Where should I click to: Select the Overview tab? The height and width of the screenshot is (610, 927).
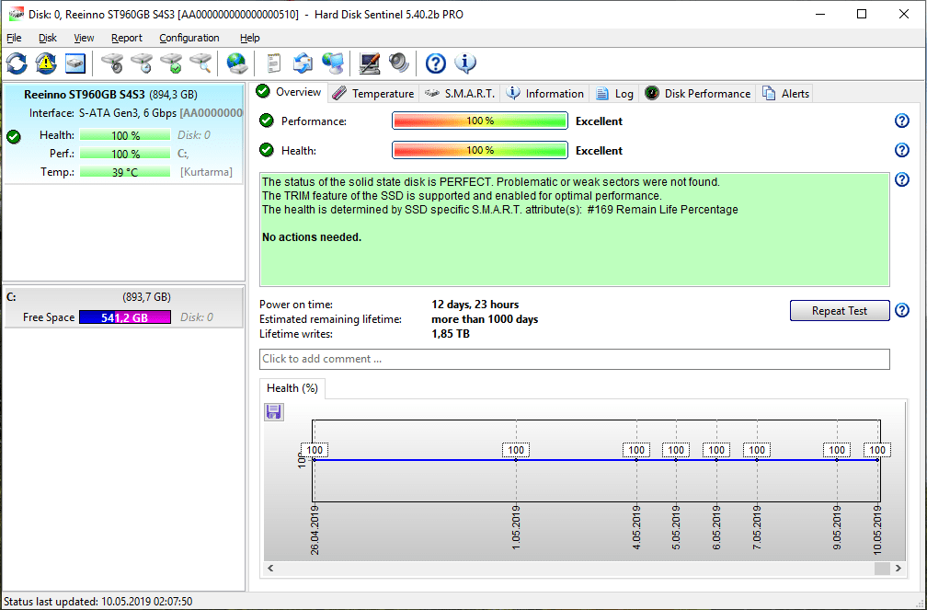pyautogui.click(x=290, y=92)
